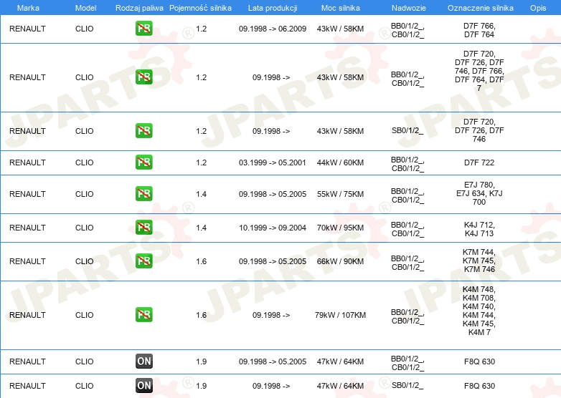This screenshot has height=398, width=561.
Task: Select the D7F 722 engine code cell
Action: [479, 162]
